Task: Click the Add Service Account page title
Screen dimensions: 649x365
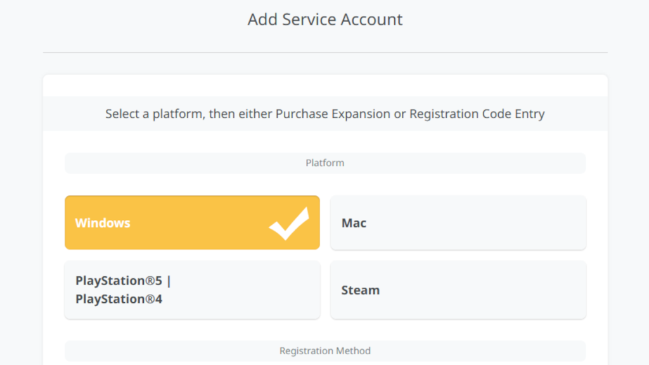Action: click(324, 20)
